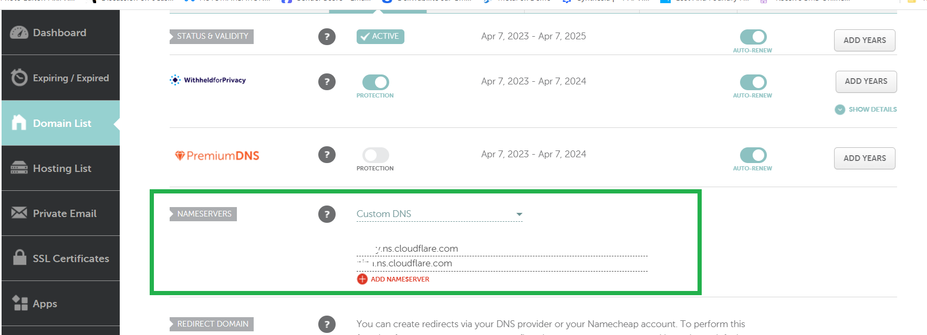Toggle auto-renew for Status & Validity

tap(753, 37)
